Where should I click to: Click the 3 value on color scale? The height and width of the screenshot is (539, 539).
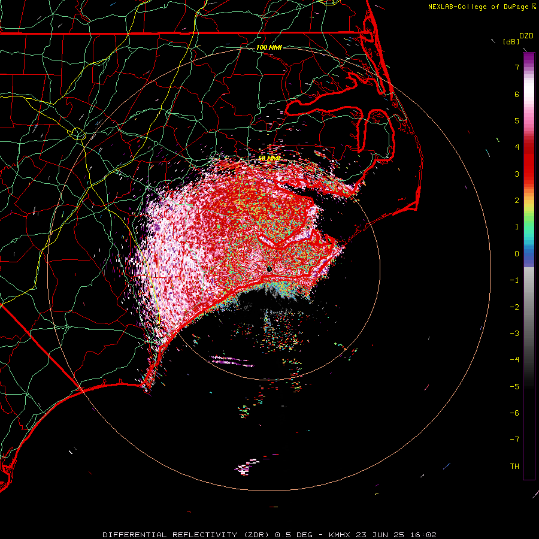(x=517, y=174)
